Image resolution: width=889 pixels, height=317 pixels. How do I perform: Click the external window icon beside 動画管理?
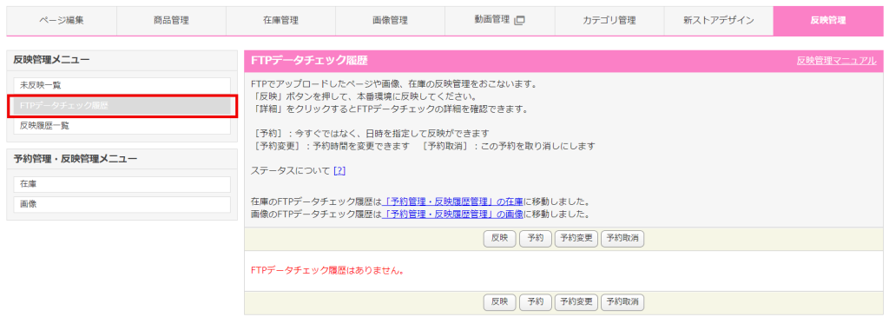pos(519,21)
